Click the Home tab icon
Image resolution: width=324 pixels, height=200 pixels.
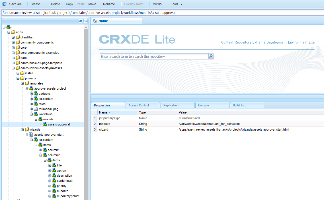(x=95, y=21)
